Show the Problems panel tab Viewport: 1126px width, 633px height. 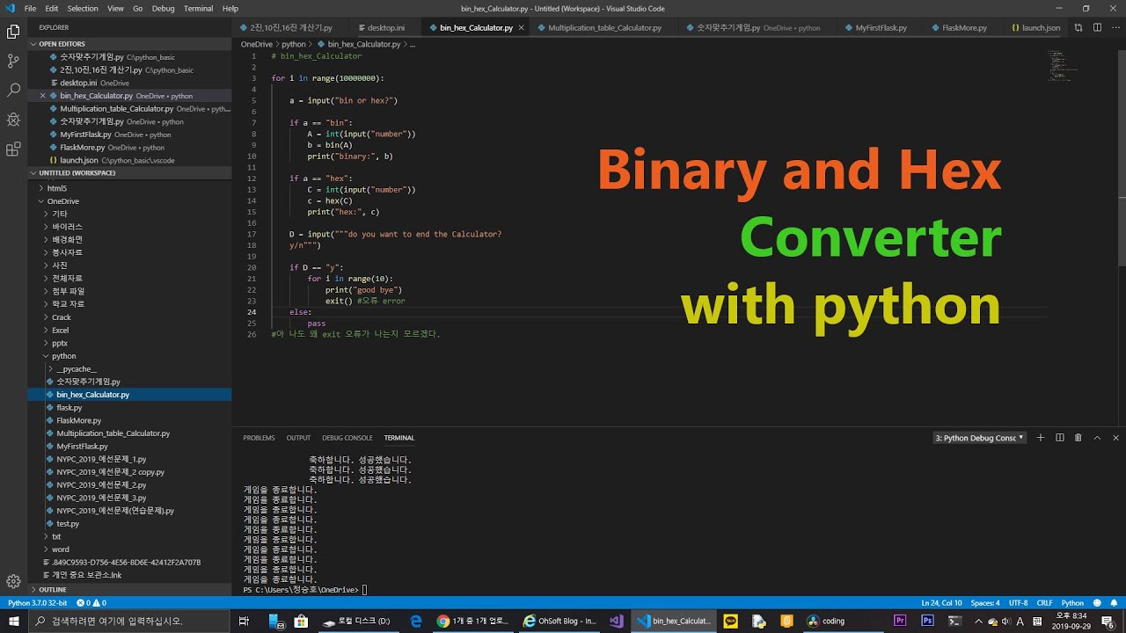(259, 438)
